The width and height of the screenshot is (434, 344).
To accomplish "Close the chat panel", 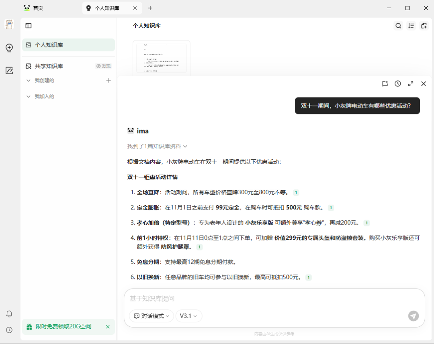I will tap(424, 84).
